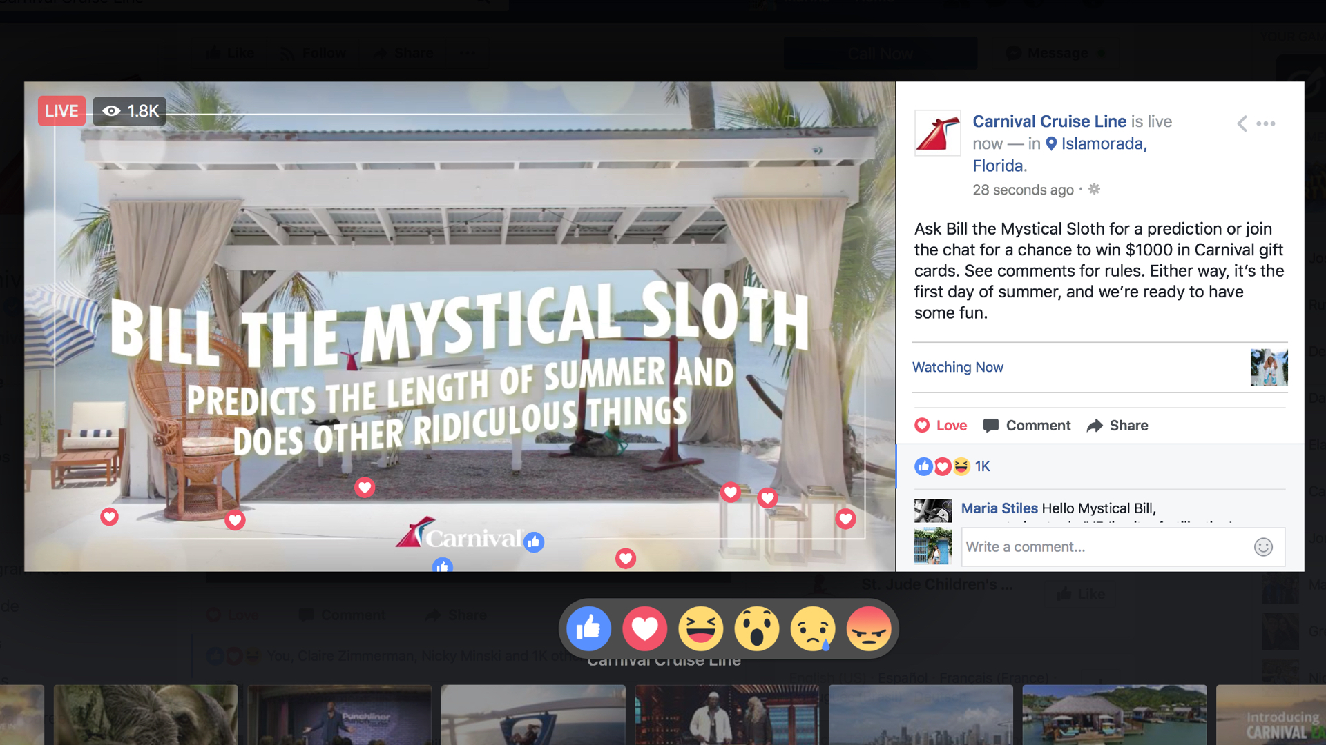1326x745 pixels.
Task: Open Maria Stiles commenter profile
Action: [999, 508]
